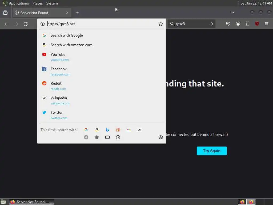
Task: Open the Reddit top site suggestion
Action: click(102, 86)
